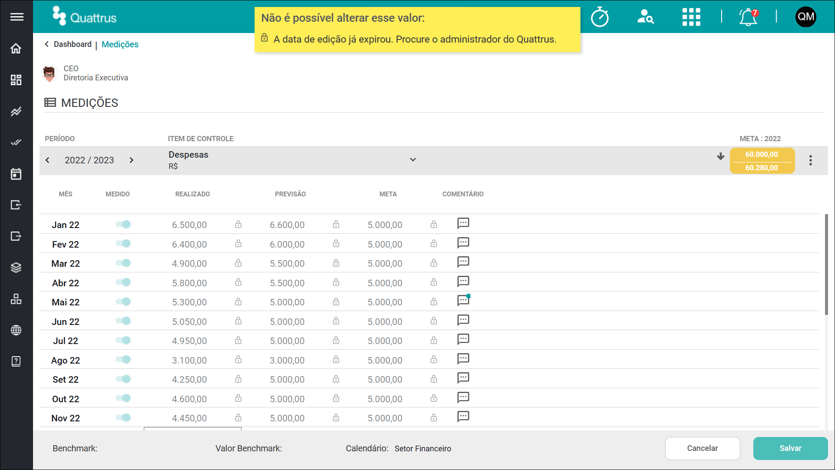Click the realizado value 4.450,00 for Nov 22
The height and width of the screenshot is (470, 835).
[x=189, y=418]
